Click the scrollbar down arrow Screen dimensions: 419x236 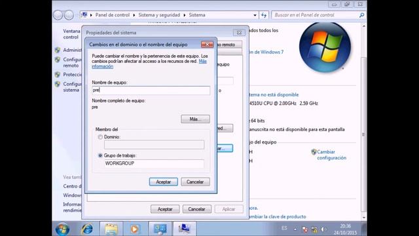[364, 217]
